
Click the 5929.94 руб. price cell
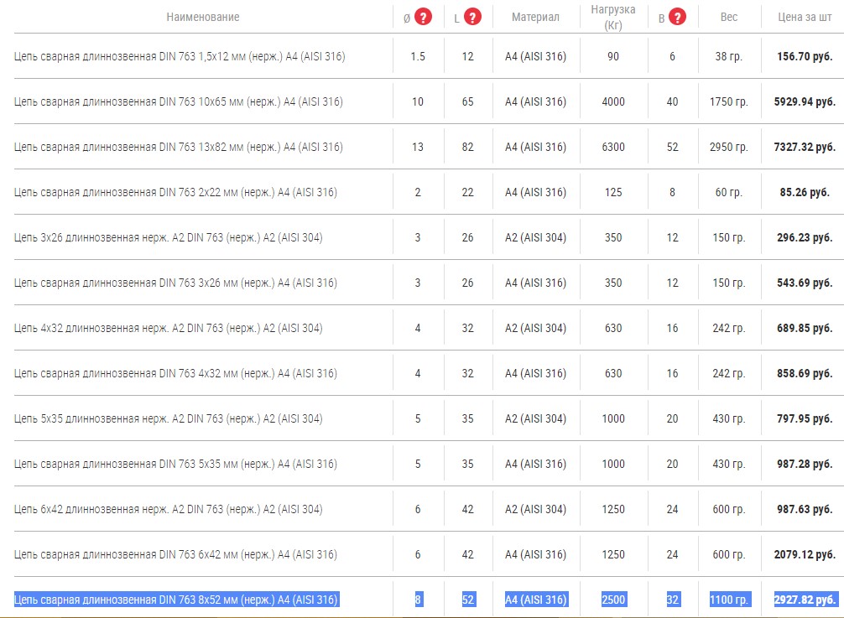tap(804, 101)
